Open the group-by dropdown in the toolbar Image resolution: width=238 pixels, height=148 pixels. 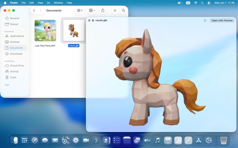click(92, 10)
